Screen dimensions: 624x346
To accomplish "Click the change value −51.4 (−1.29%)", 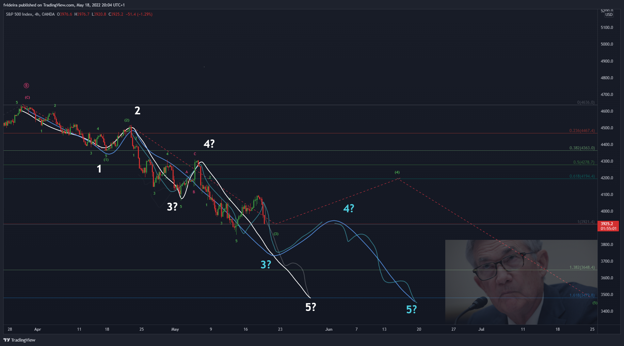I will tap(139, 14).
